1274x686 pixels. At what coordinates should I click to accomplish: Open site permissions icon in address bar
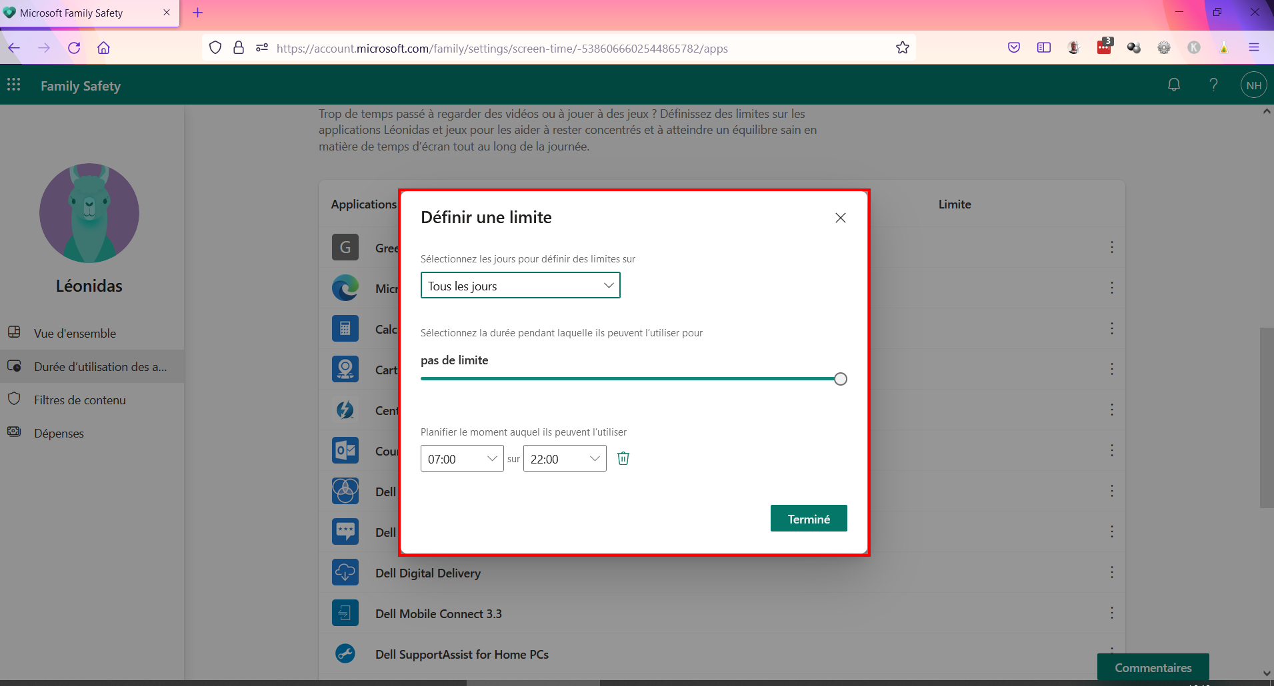pos(262,48)
